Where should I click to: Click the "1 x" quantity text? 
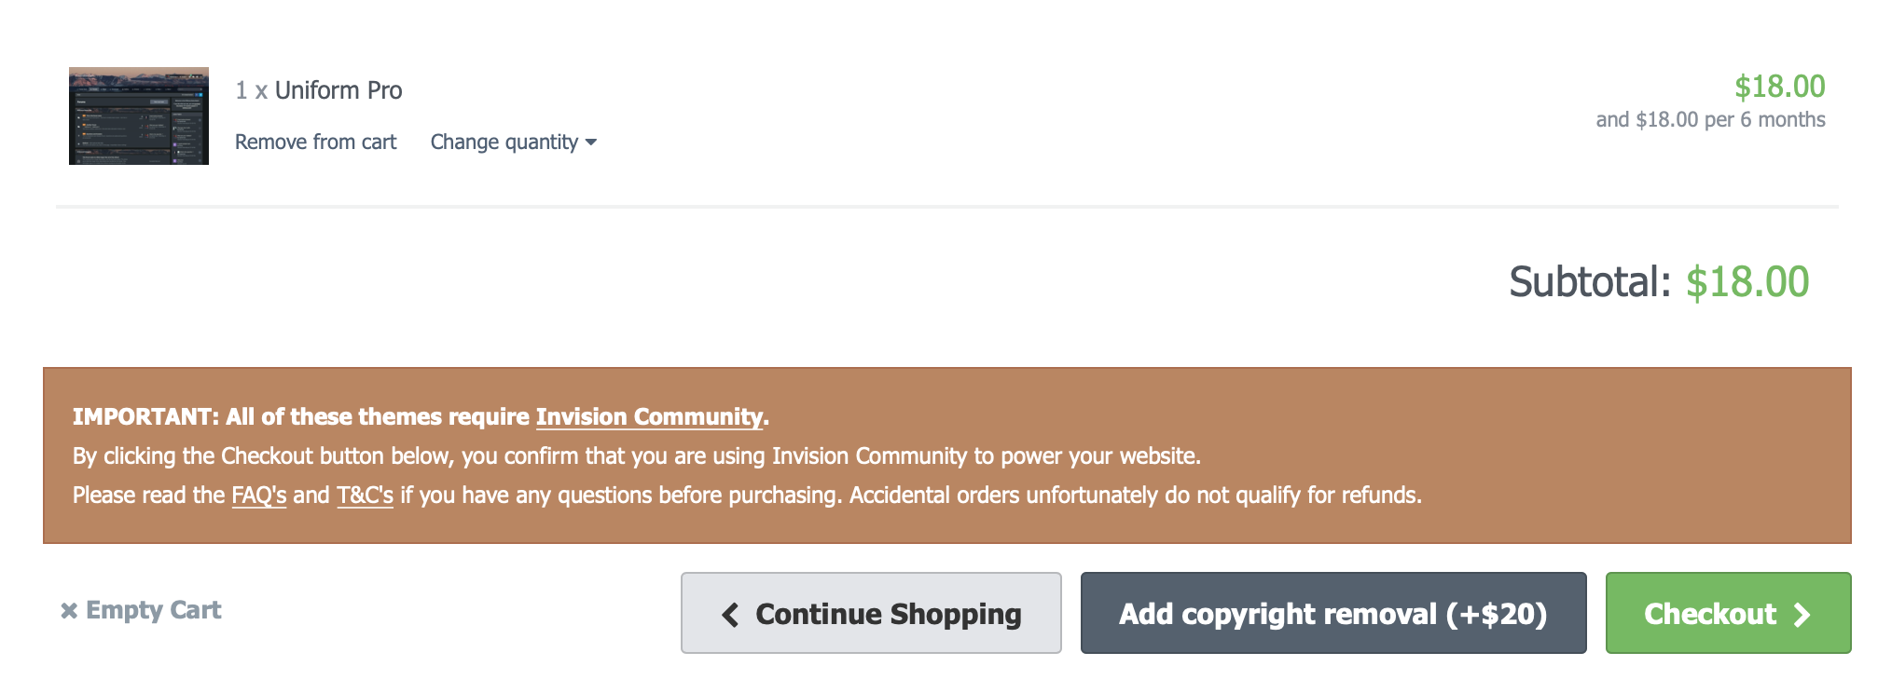[251, 90]
